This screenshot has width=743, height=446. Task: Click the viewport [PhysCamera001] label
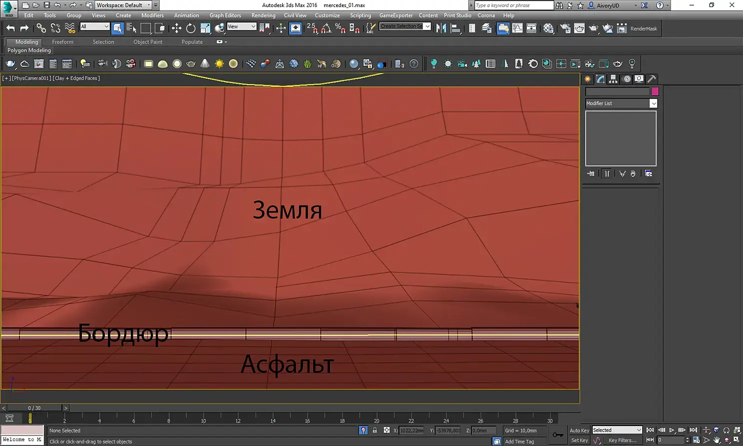31,78
